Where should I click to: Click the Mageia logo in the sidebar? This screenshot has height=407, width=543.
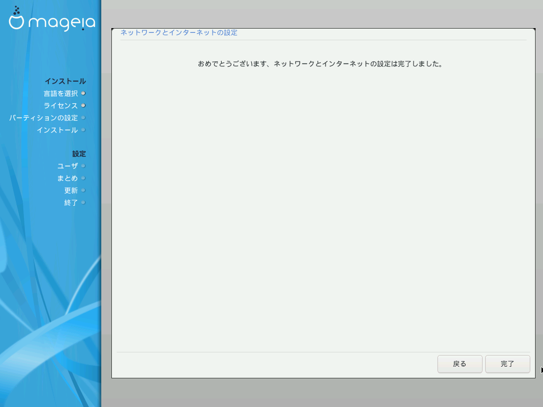coord(51,19)
